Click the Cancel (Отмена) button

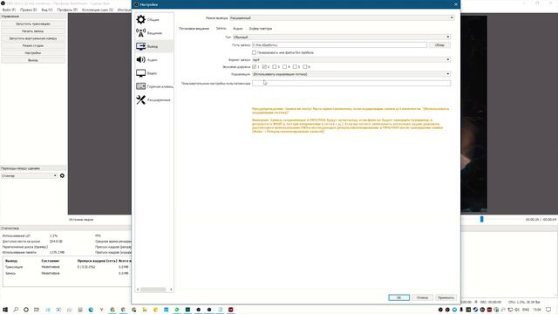[422, 297]
